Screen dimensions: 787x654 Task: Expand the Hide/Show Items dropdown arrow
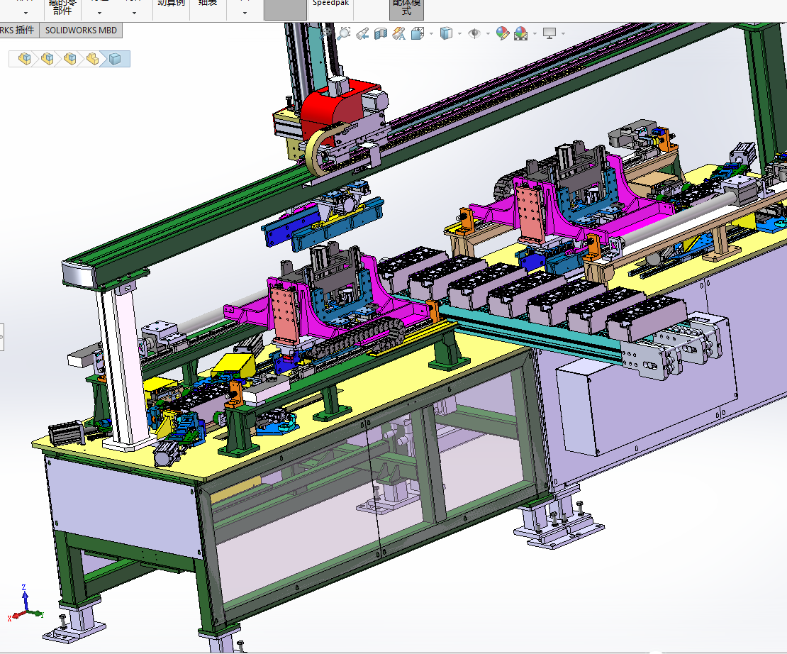tap(488, 34)
